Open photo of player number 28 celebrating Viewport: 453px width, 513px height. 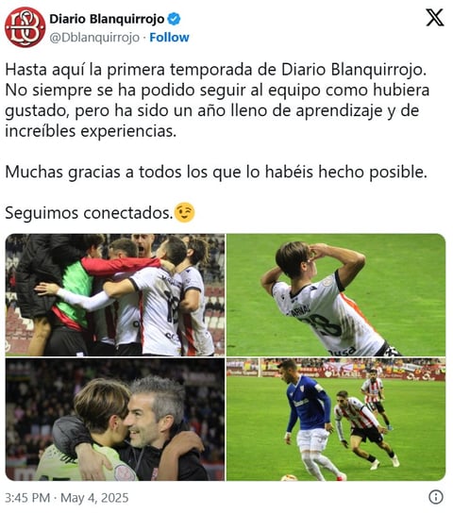[336, 295]
